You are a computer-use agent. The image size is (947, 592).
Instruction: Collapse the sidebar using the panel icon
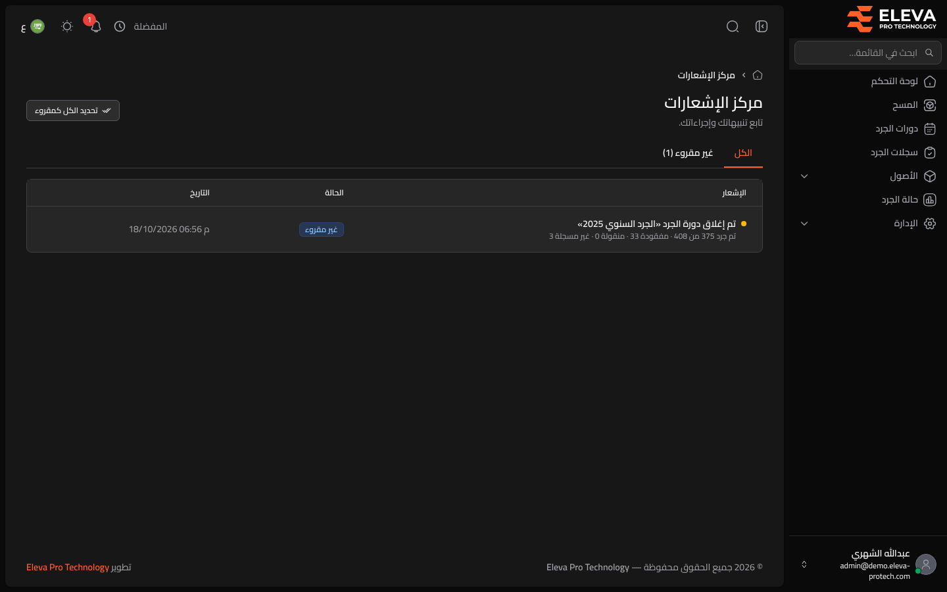(x=762, y=26)
